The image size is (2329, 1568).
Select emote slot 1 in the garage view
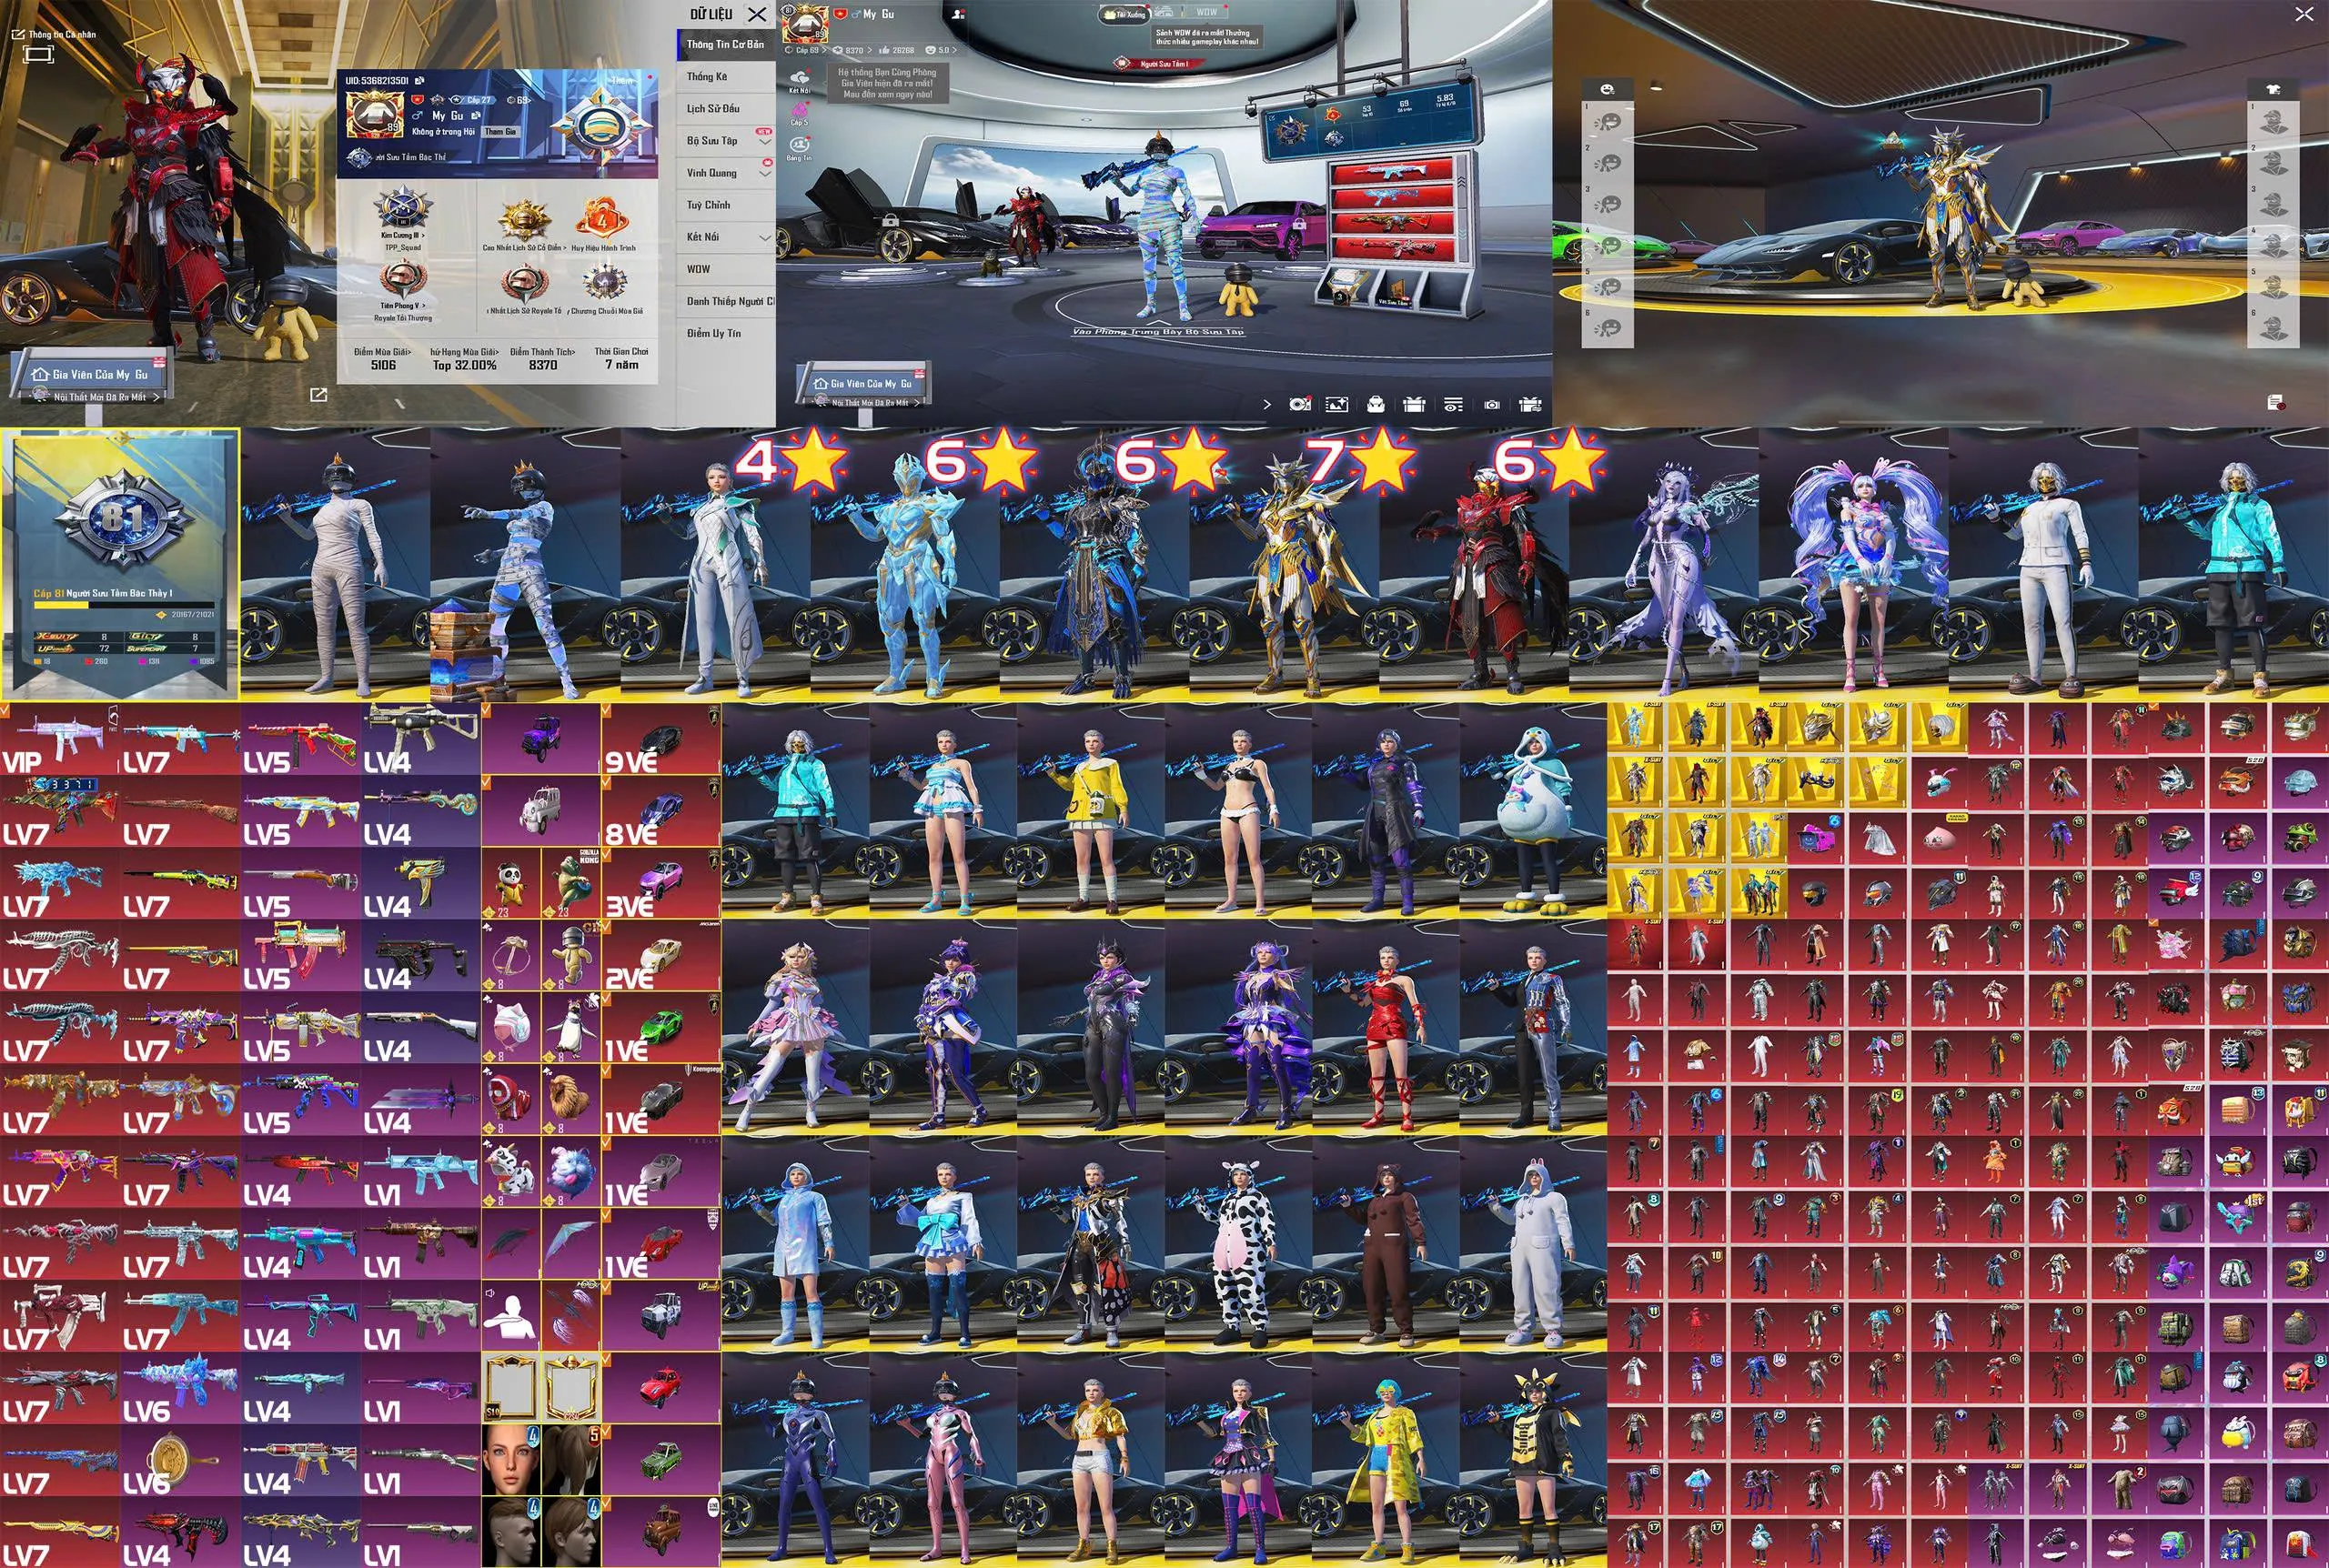pyautogui.click(x=1609, y=121)
